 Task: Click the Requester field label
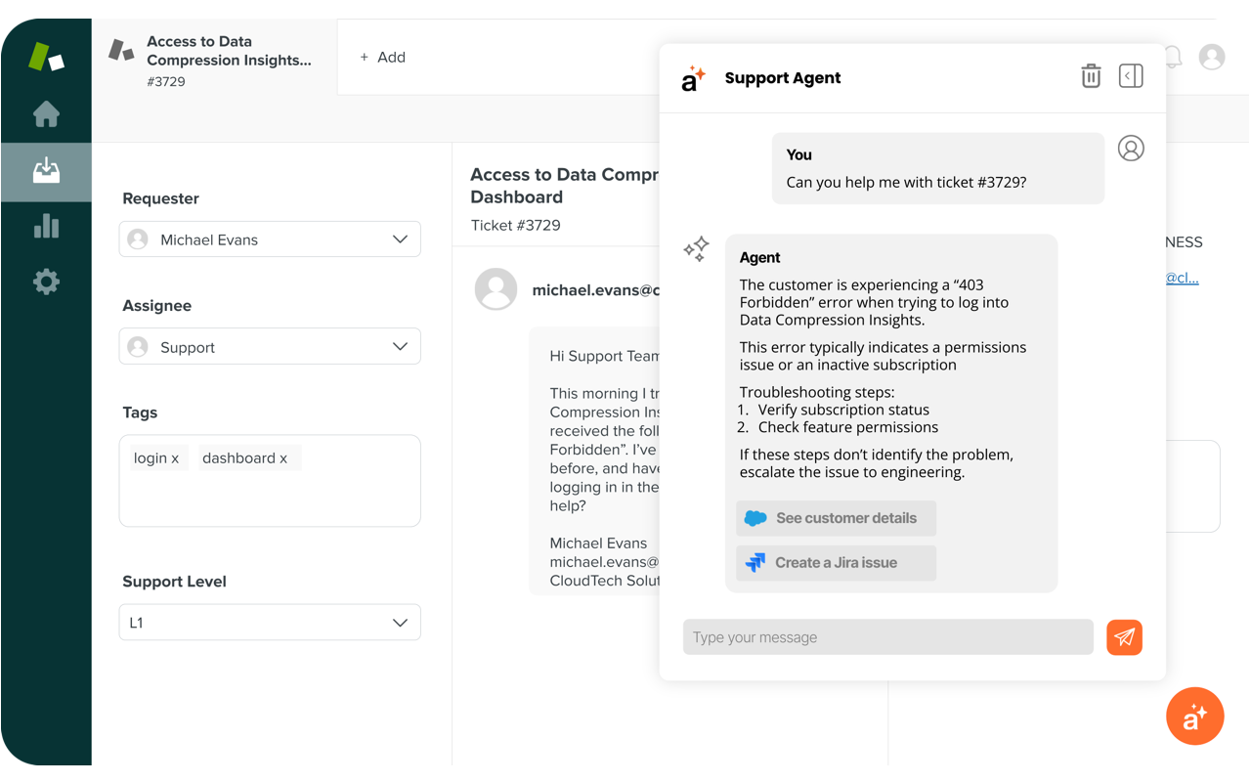point(160,198)
